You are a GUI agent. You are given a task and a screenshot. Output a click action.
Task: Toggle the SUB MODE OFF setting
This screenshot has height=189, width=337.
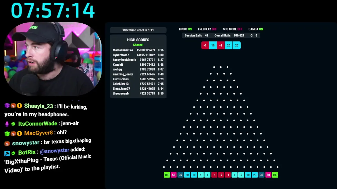232,29
